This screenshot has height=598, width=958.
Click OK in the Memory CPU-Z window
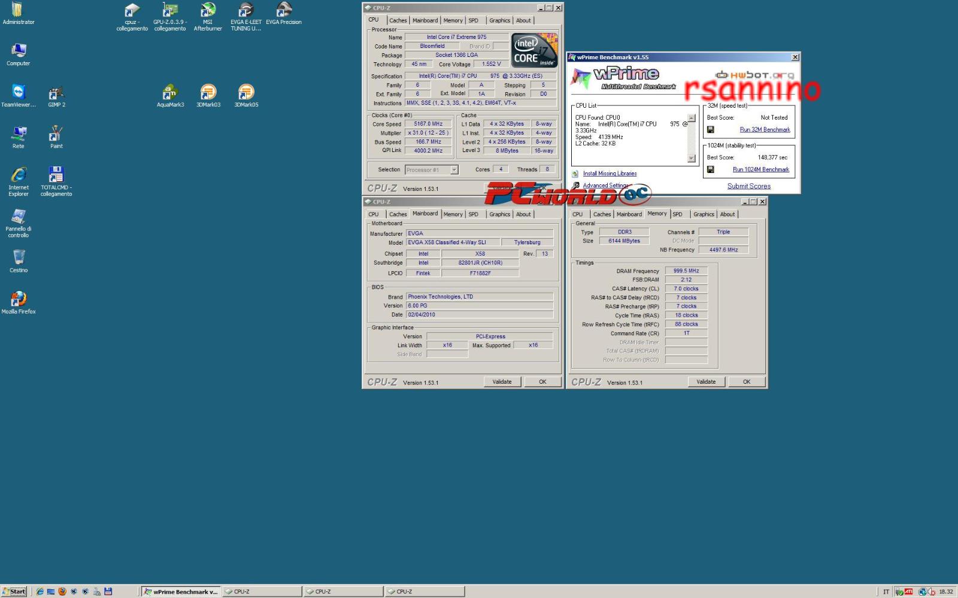(x=747, y=382)
